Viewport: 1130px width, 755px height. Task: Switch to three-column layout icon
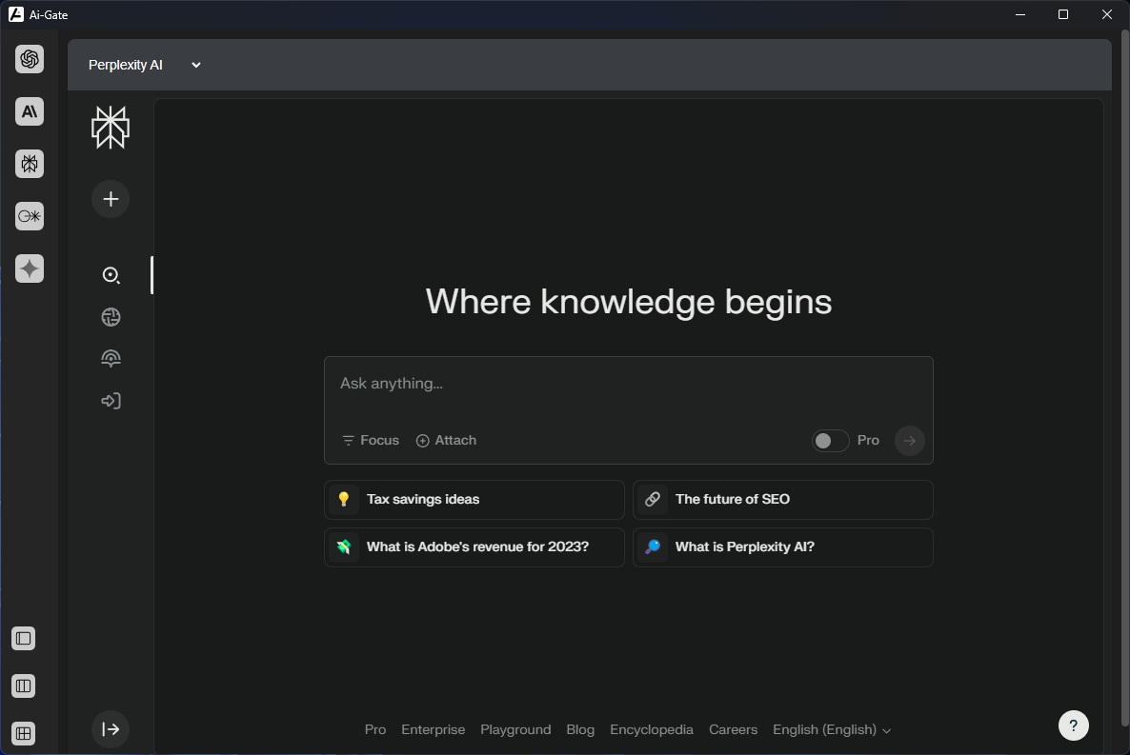(x=23, y=685)
